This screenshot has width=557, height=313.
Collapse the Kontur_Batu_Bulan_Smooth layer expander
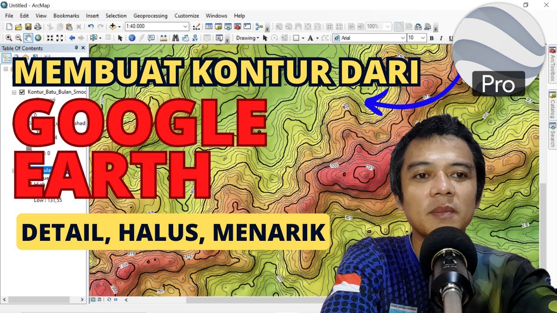[15, 92]
